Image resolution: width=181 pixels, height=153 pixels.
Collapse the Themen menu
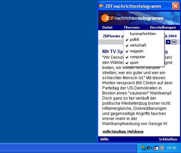pos(131,27)
